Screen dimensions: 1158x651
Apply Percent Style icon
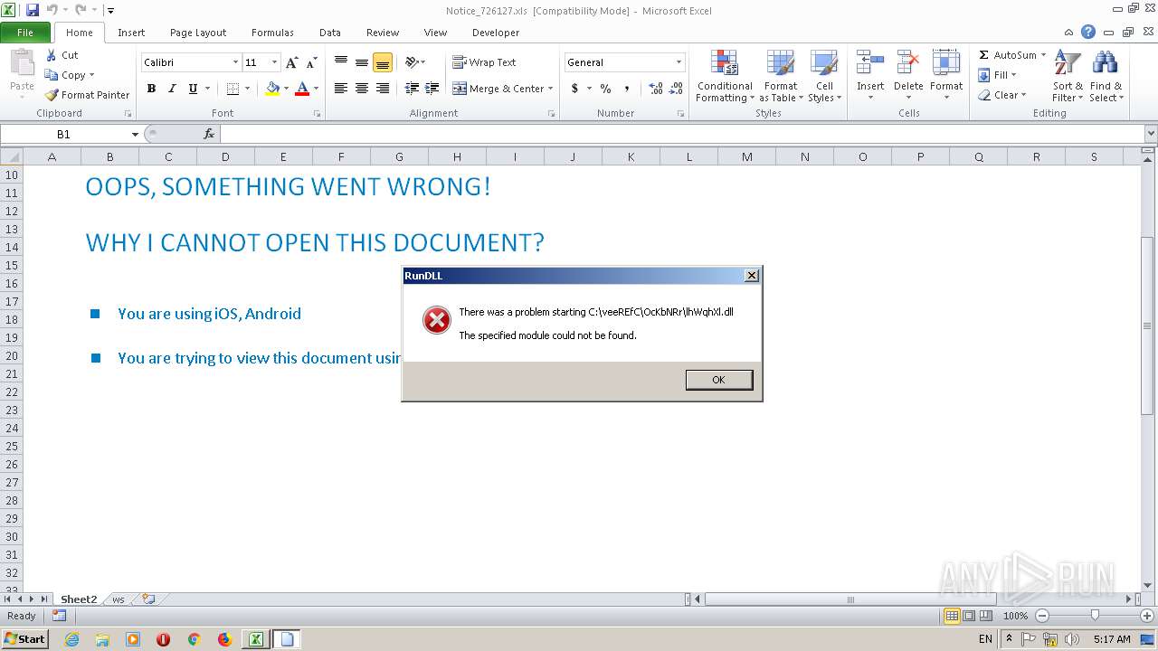point(605,89)
